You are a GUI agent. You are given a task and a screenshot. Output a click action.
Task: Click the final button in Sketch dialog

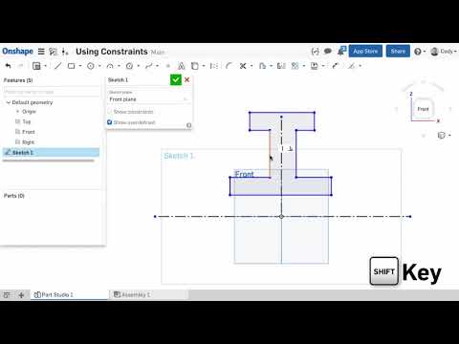(x=188, y=125)
